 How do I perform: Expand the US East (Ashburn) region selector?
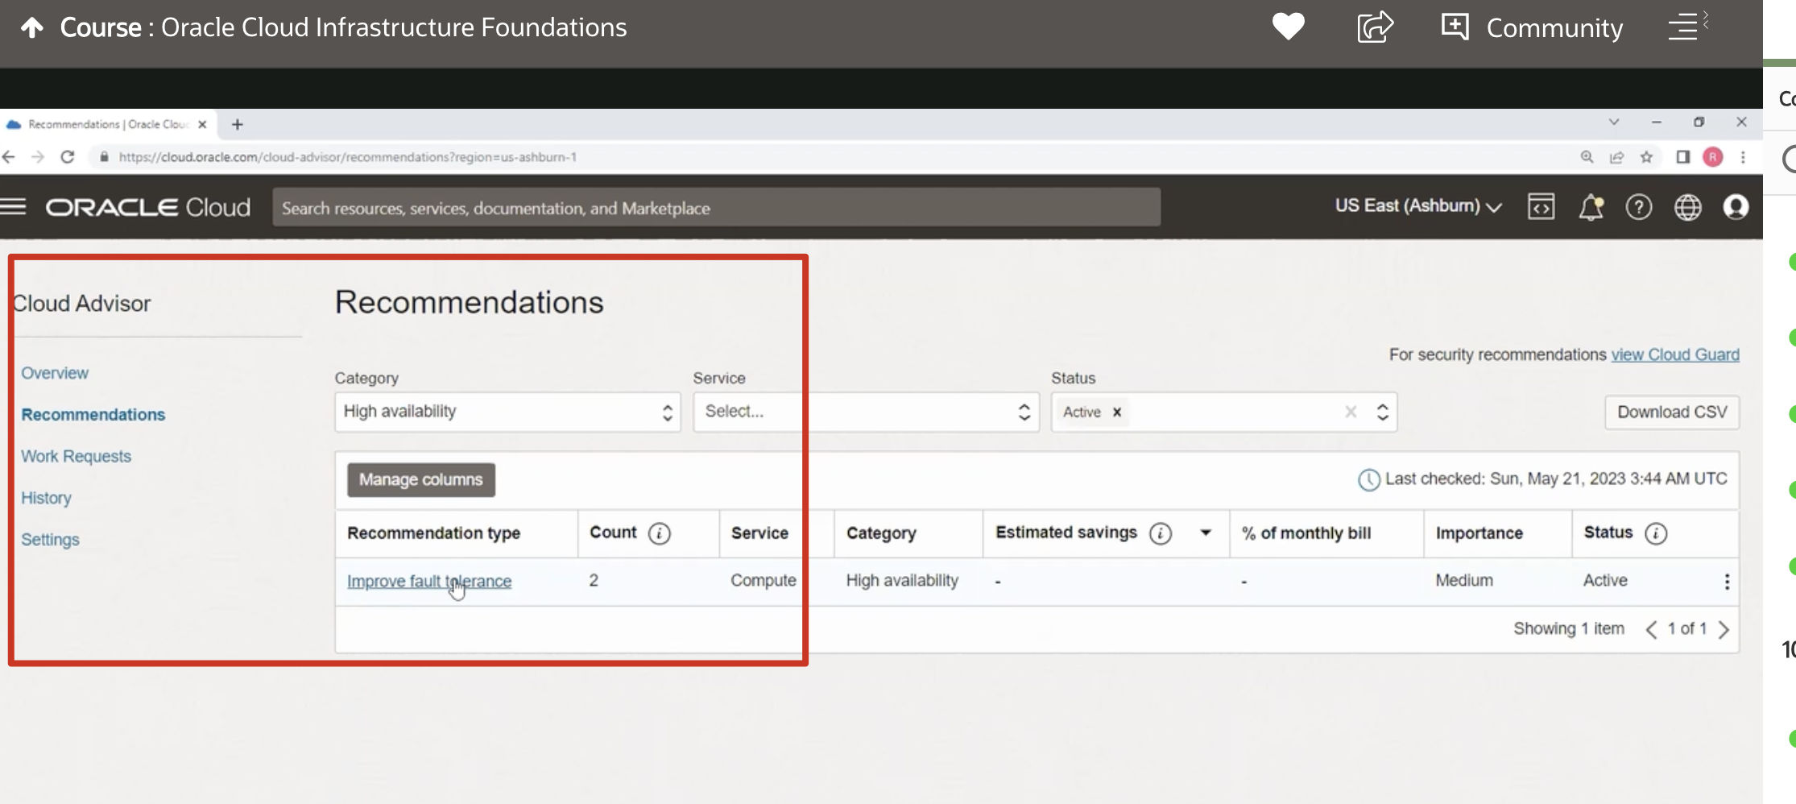click(x=1417, y=206)
